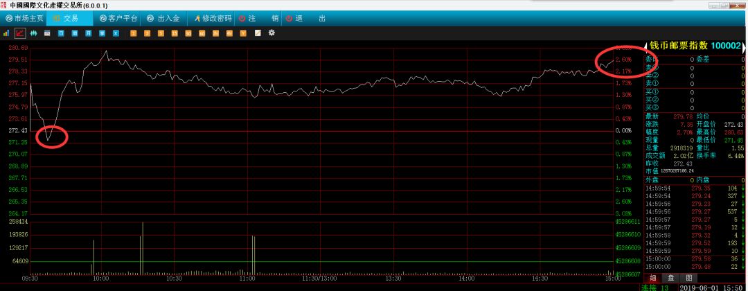The height and width of the screenshot is (291, 748).
Task: Click the 卖① ask level row
Action: pyautogui.click(x=695, y=83)
